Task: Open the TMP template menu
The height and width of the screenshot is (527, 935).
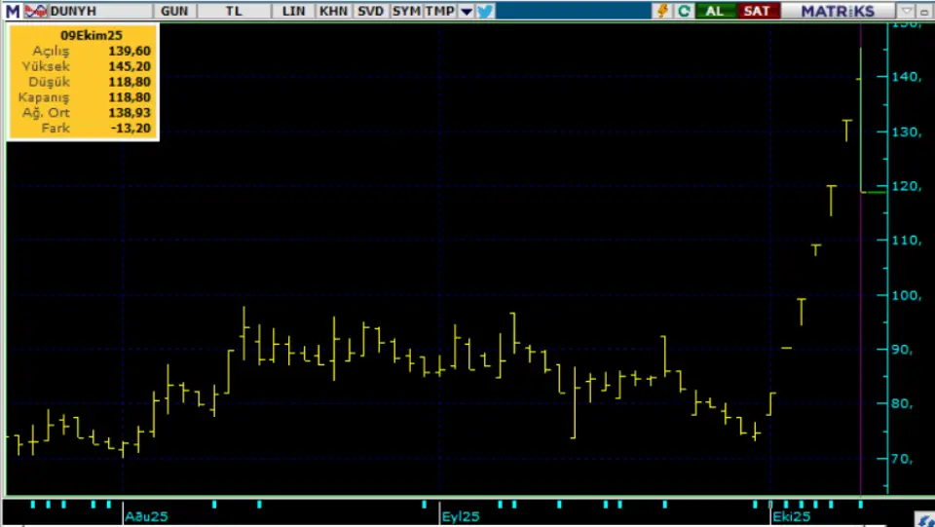Action: tap(439, 11)
